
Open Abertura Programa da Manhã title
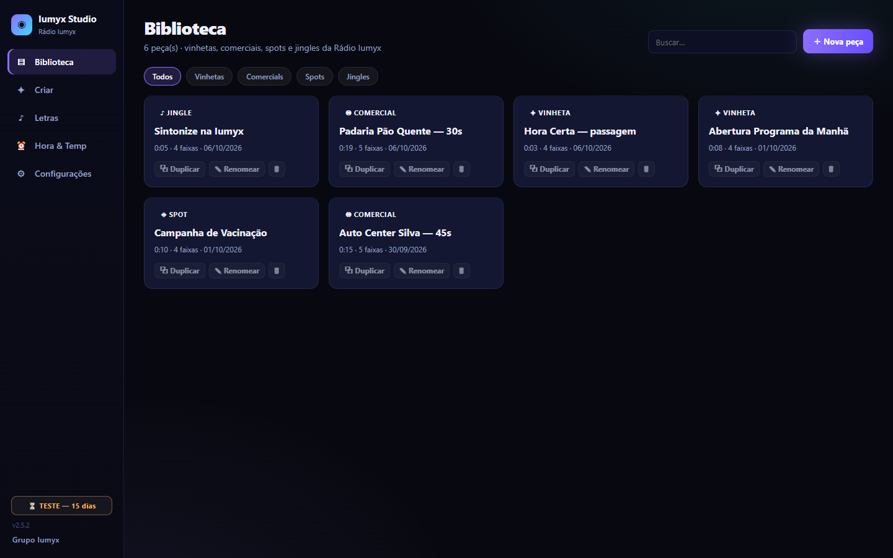pyautogui.click(x=778, y=131)
